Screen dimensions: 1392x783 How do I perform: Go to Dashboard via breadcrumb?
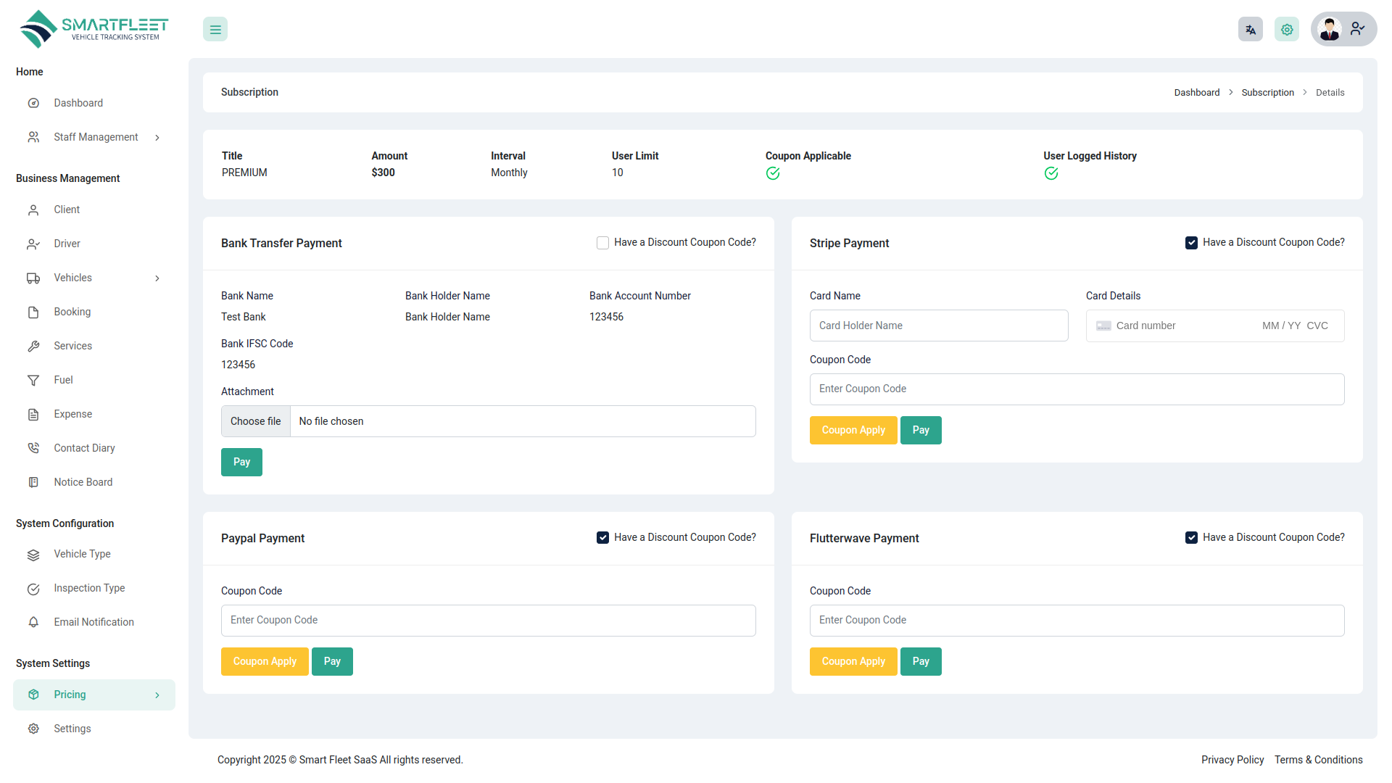[x=1196, y=92]
